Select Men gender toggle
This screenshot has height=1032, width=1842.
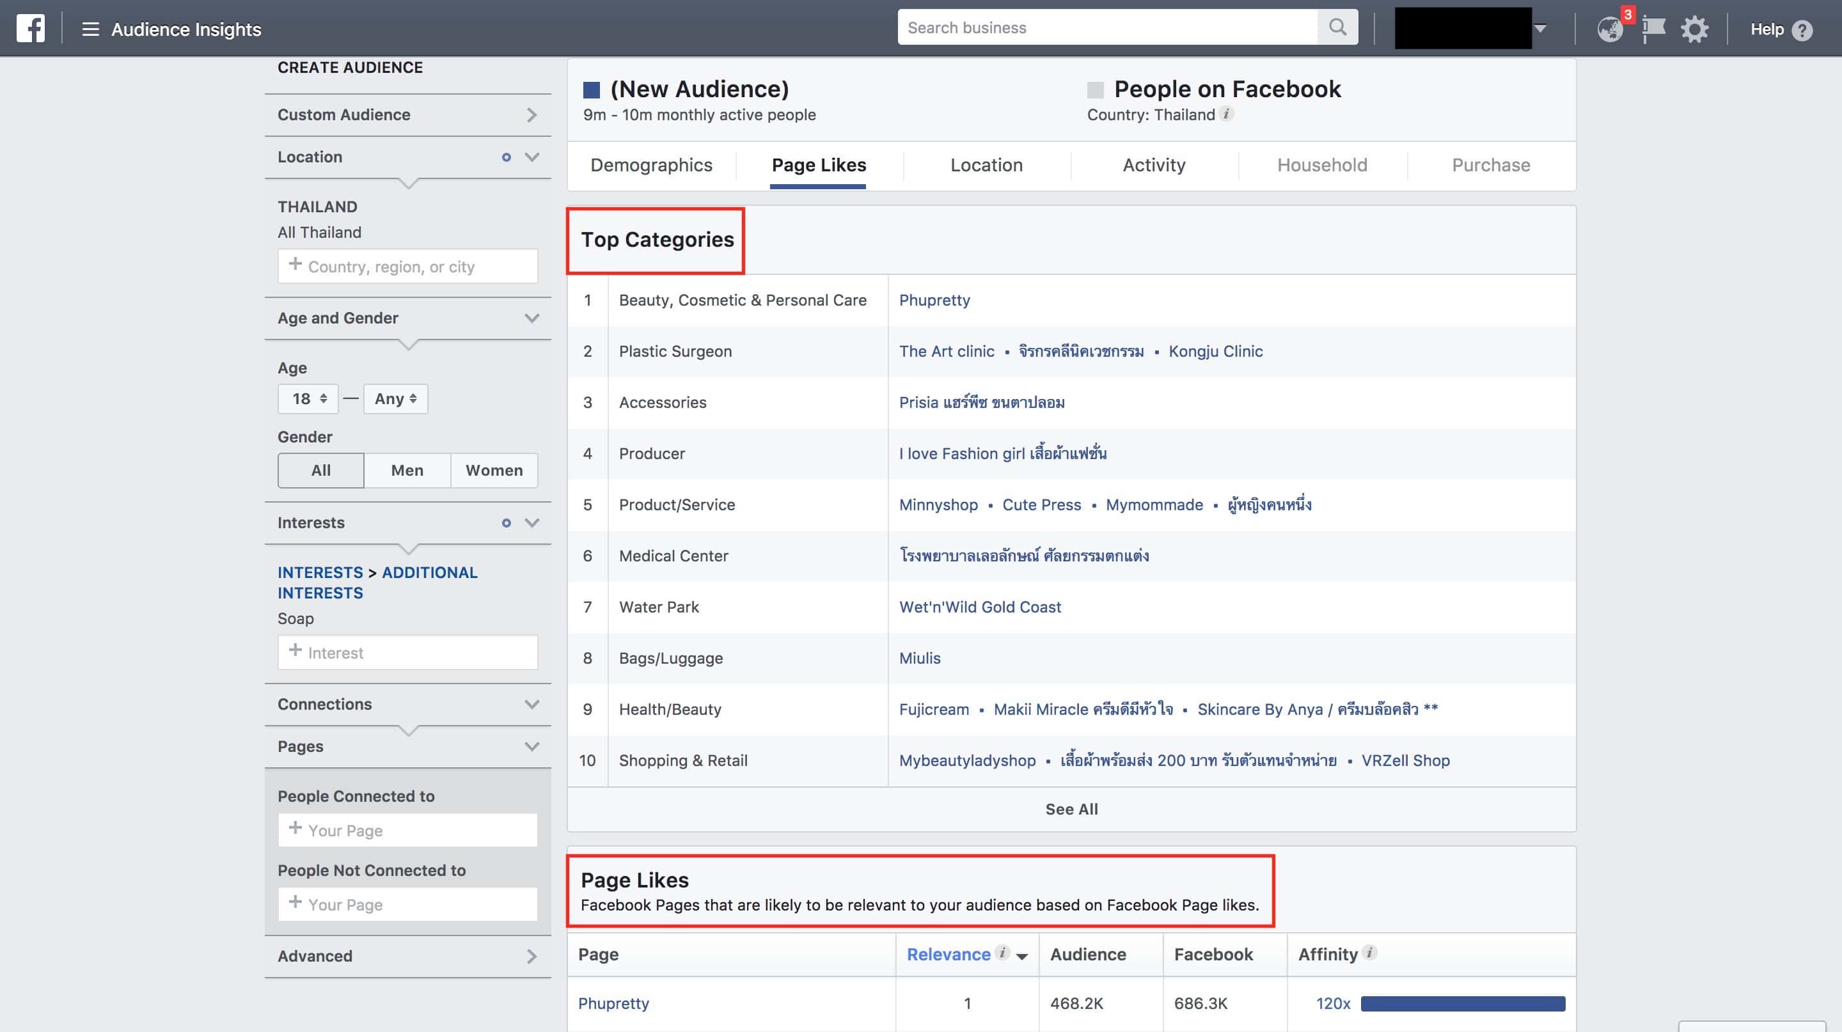(407, 470)
